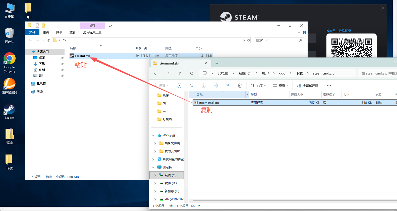Viewport: 397px width, 211px height.
Task: Click the Share icon in toolbar
Action: (x=228, y=86)
